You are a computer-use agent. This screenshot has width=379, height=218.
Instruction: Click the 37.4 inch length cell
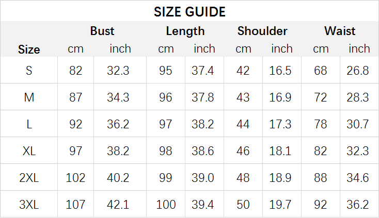click(203, 71)
